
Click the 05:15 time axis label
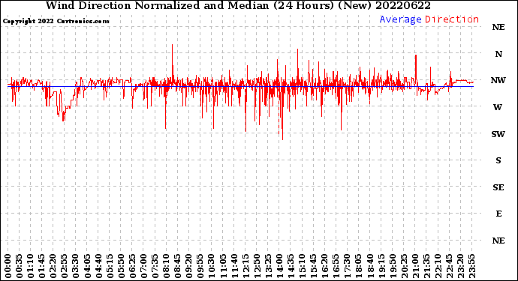(x=110, y=266)
